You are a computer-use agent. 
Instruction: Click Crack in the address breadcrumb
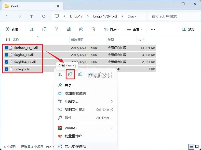tap(132, 16)
